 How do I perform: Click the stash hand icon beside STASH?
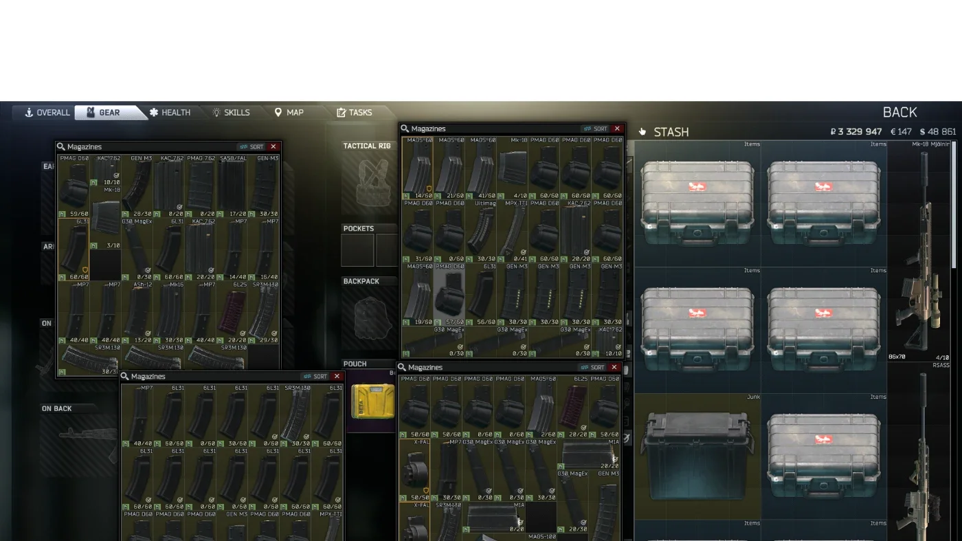(x=642, y=132)
